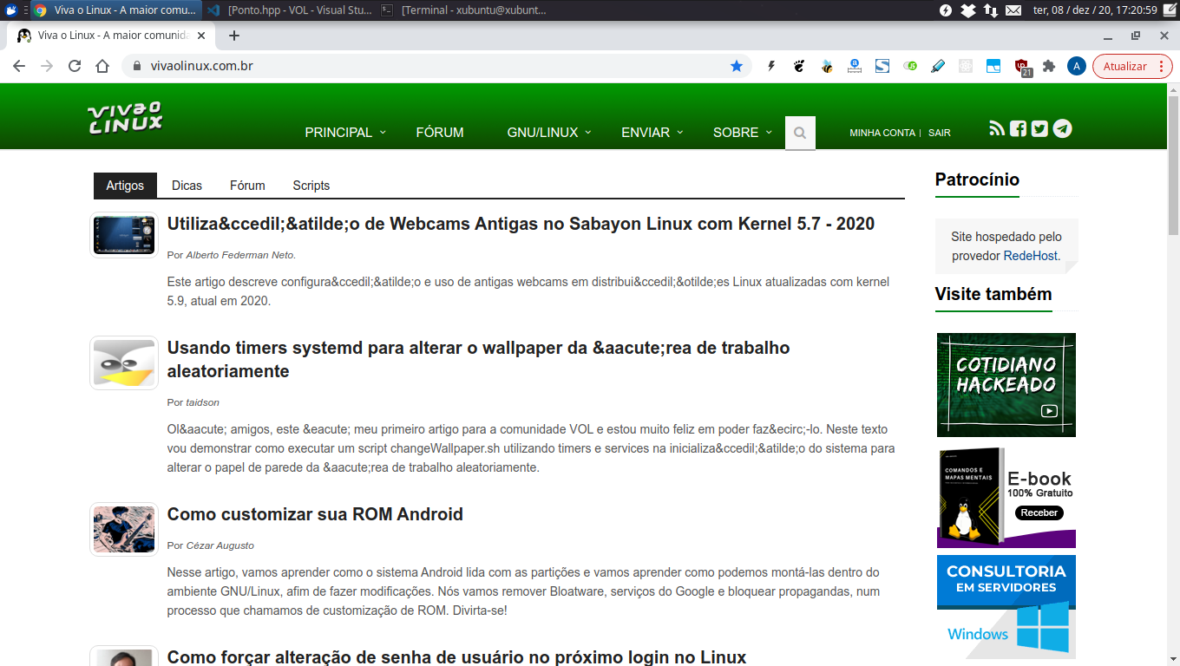Click the lightning bolt extension icon
Screen dimensions: 1180x666
(x=770, y=66)
